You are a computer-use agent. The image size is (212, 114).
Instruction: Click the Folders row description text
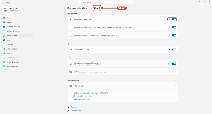[90, 73]
